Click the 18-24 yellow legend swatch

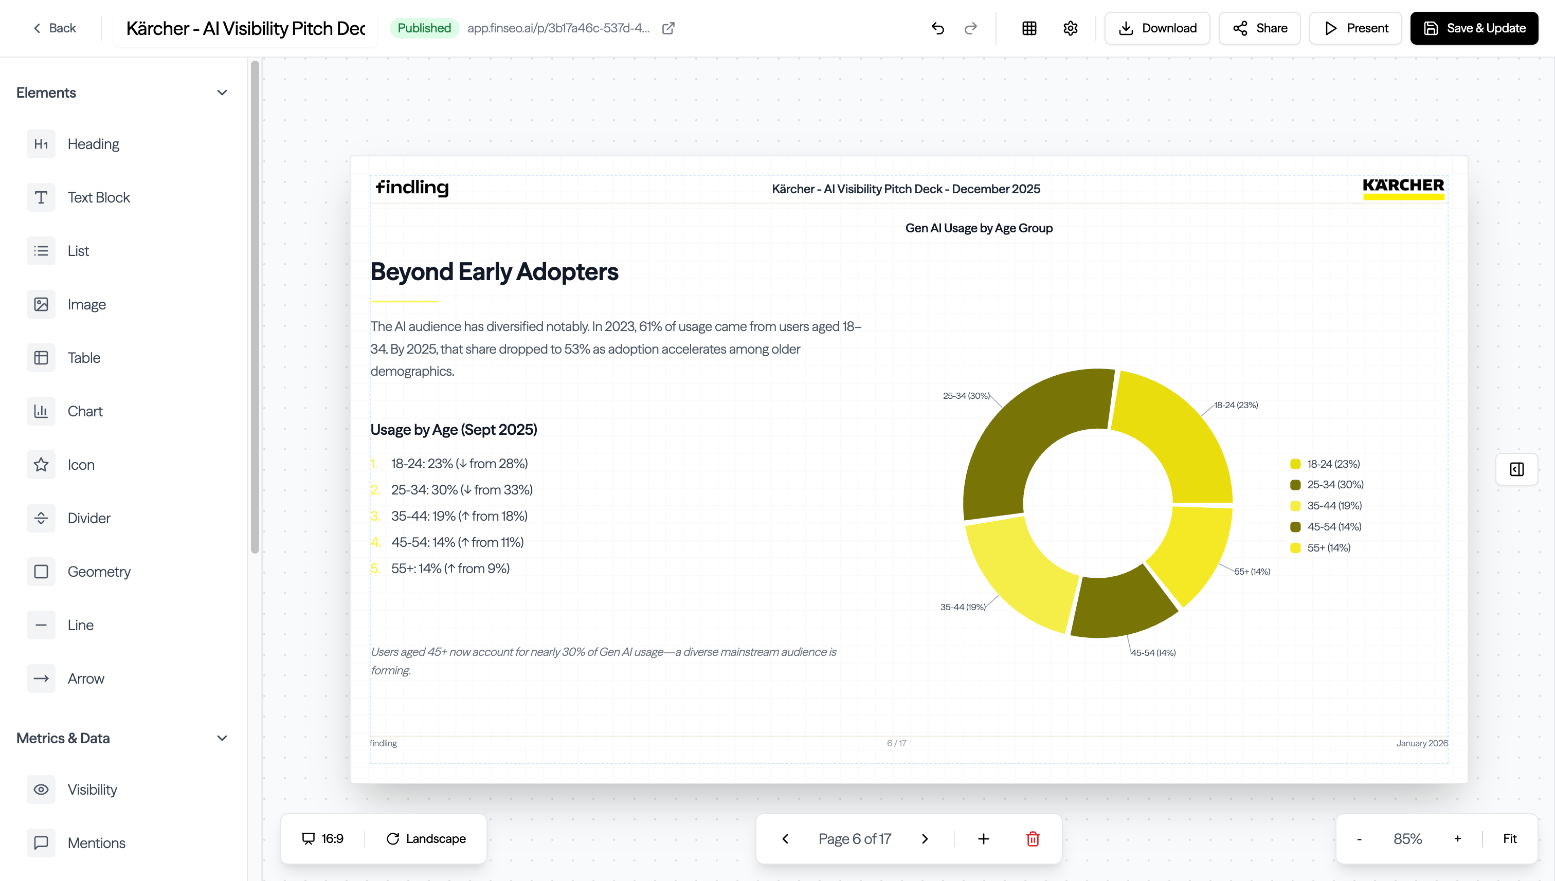click(1295, 464)
